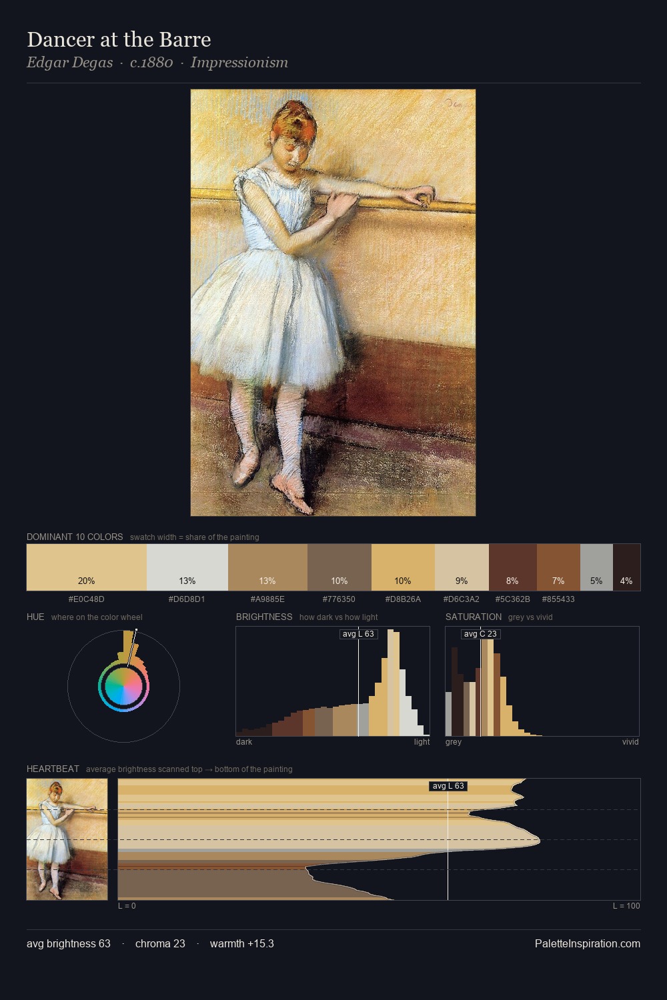Click the "where on the color wheel" caption
The width and height of the screenshot is (667, 1000).
click(97, 617)
